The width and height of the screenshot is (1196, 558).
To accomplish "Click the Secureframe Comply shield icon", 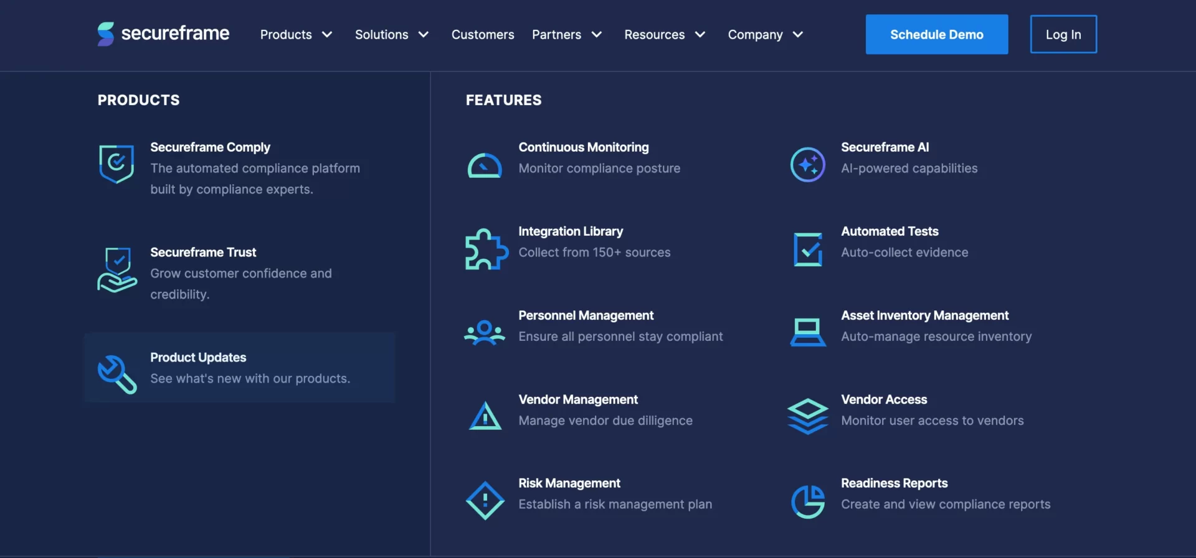I will coord(116,164).
